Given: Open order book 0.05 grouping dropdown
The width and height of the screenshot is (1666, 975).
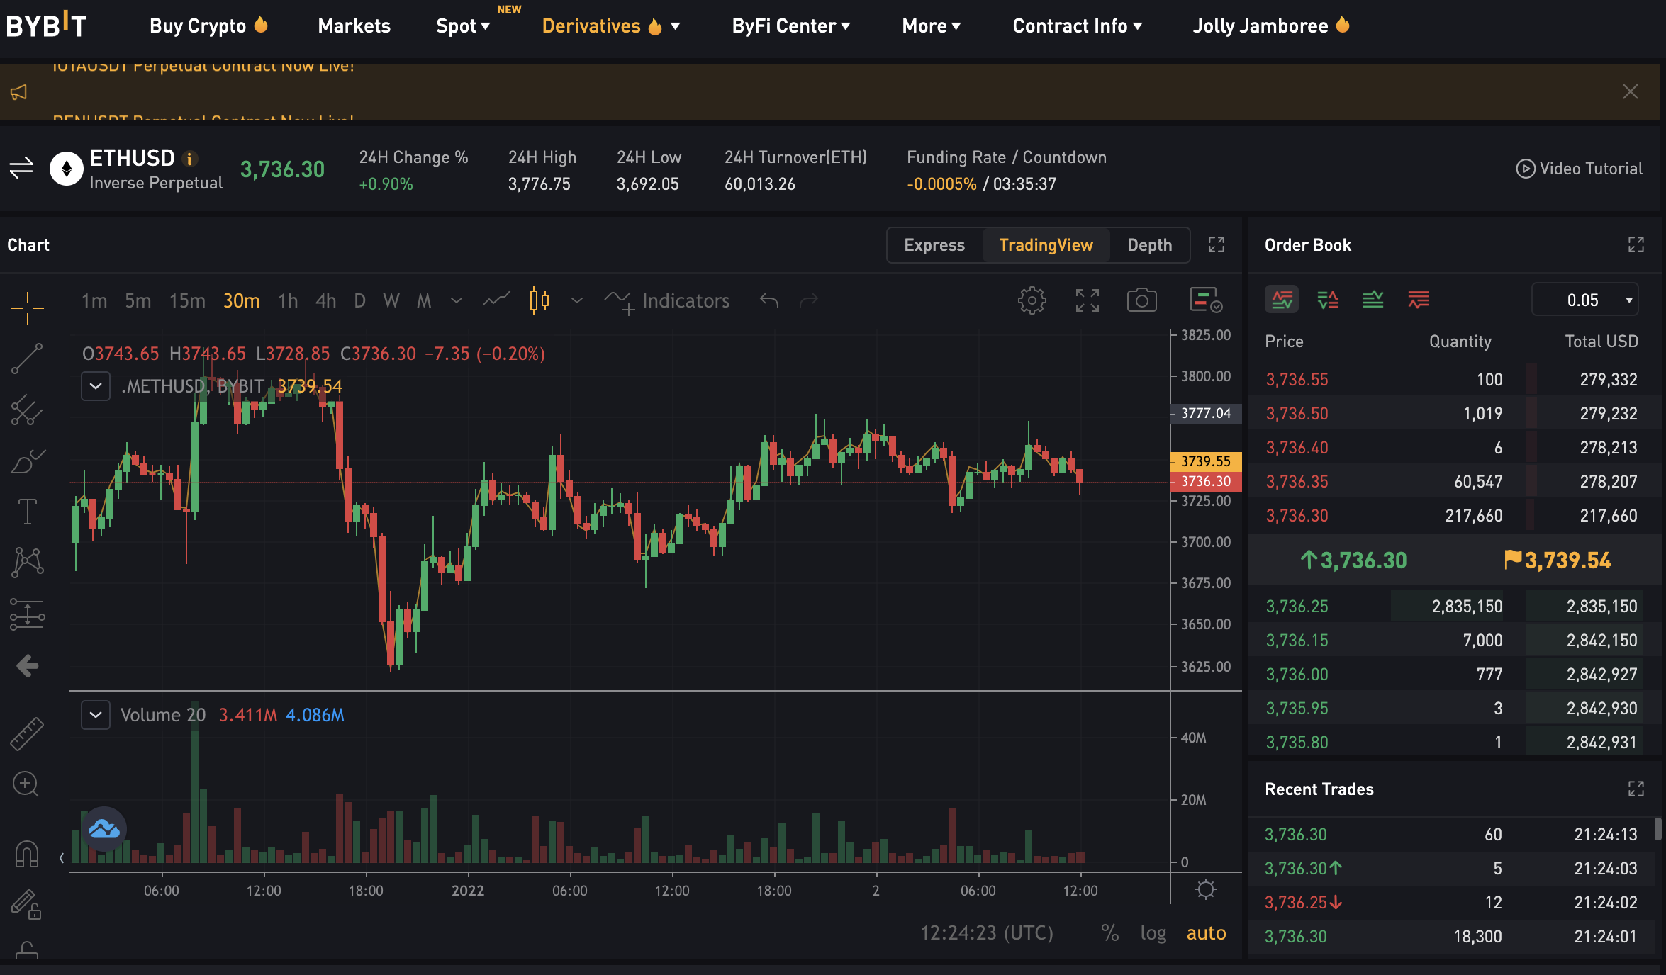Looking at the screenshot, I should [x=1585, y=300].
